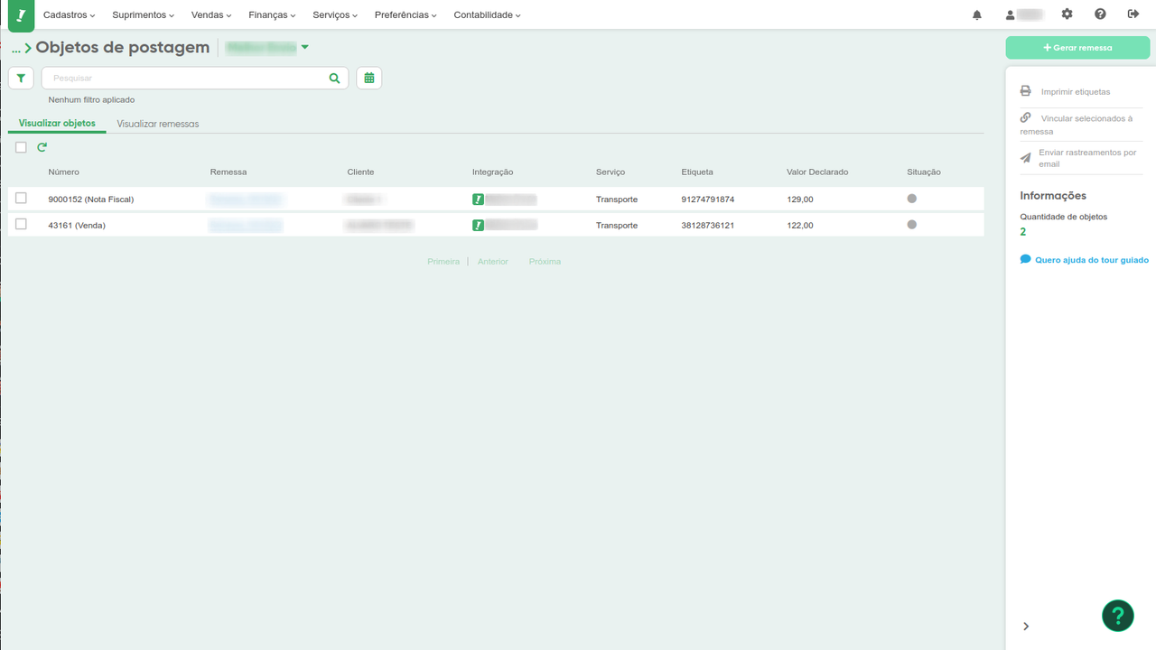Click the Pesquisar search field
1156x650 pixels.
pos(185,79)
